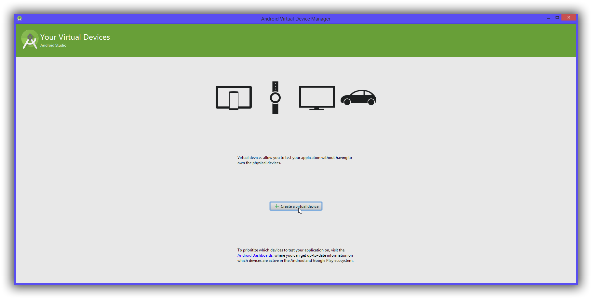
Task: Click the Create a virtual device button
Action: point(296,206)
